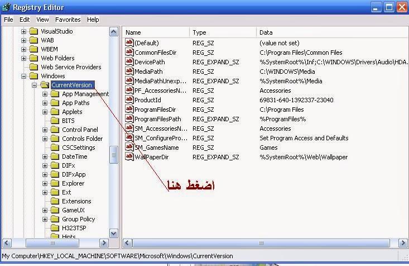Select the CurrentVersion key label
Viewport: 409px width, 266px height.
tap(71, 85)
